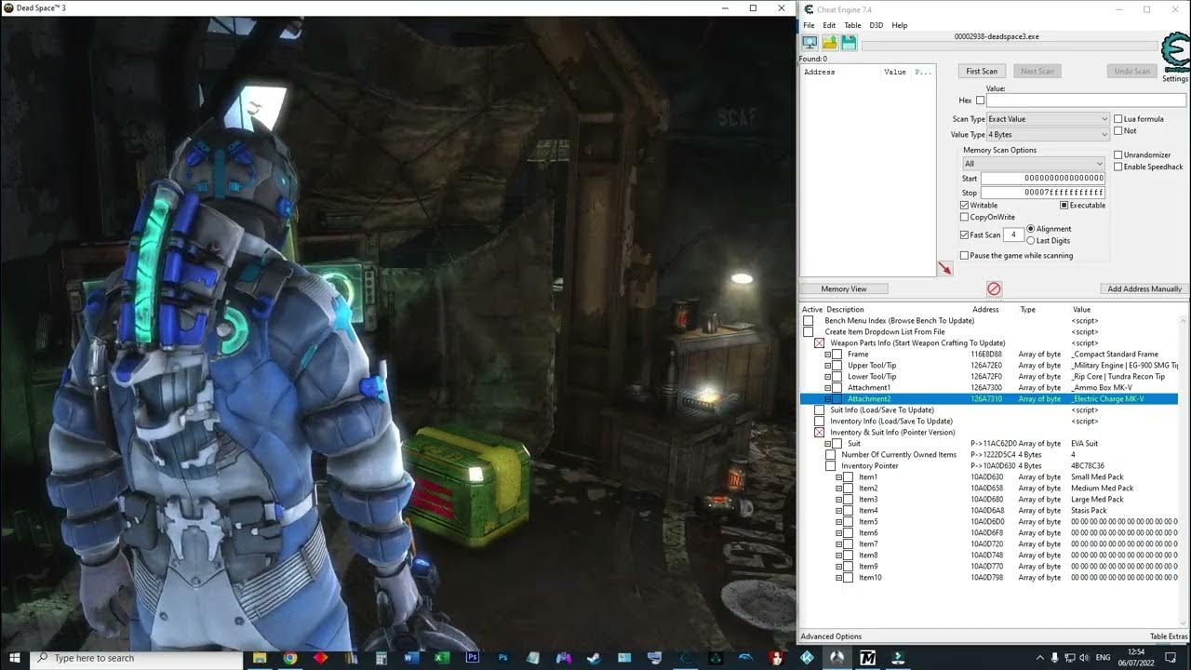Screen dimensions: 1191x670
Task: Toggle Enable Speedhack checkbox
Action: tap(1118, 167)
